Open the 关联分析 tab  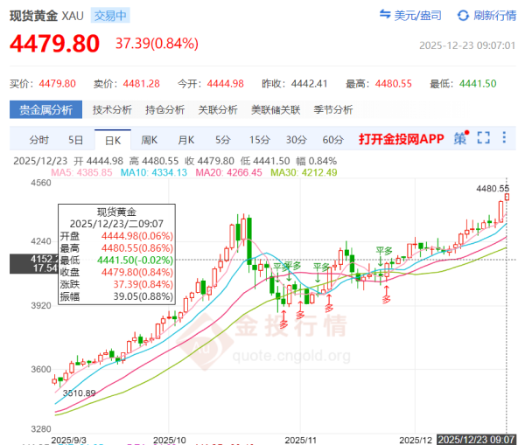(x=218, y=110)
